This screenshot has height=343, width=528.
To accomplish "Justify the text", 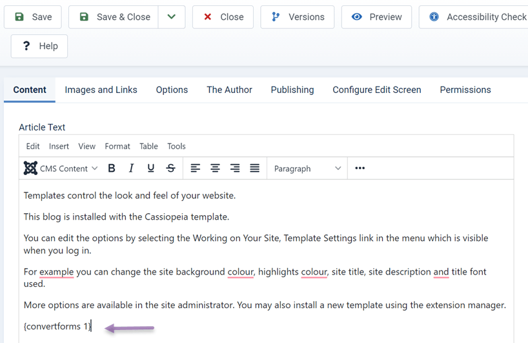I will click(x=254, y=168).
